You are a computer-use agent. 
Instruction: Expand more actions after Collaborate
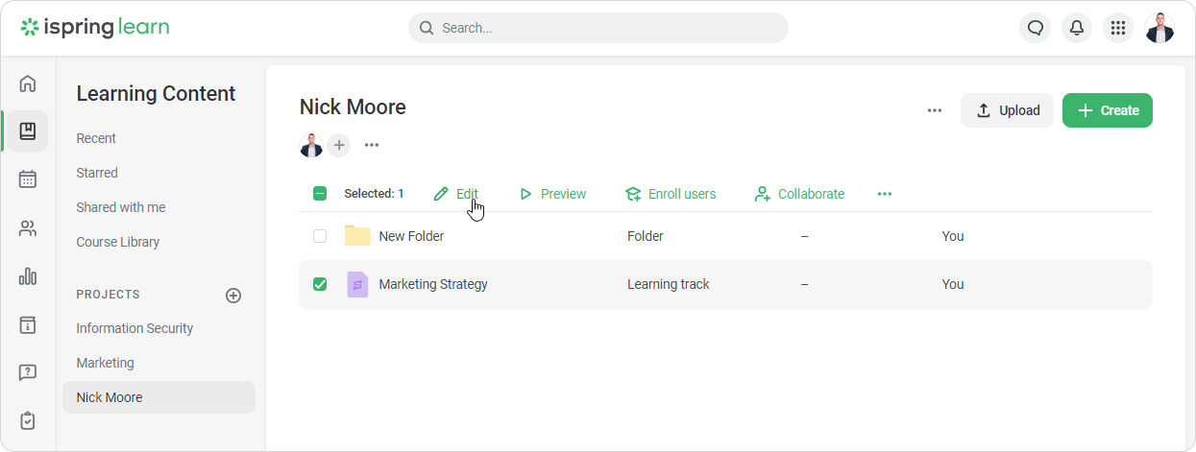coord(885,194)
